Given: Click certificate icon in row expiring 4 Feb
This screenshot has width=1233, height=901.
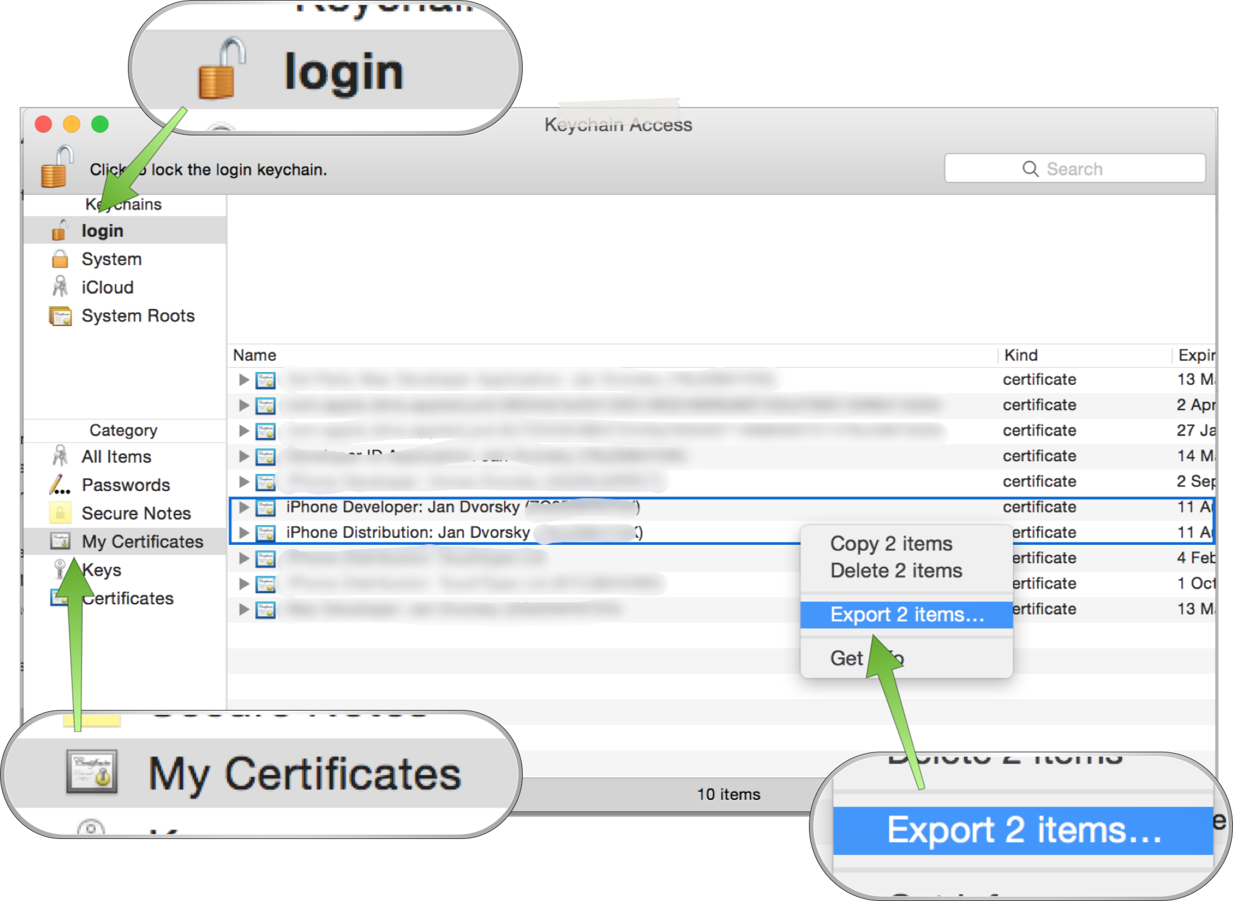Looking at the screenshot, I should tap(265, 559).
